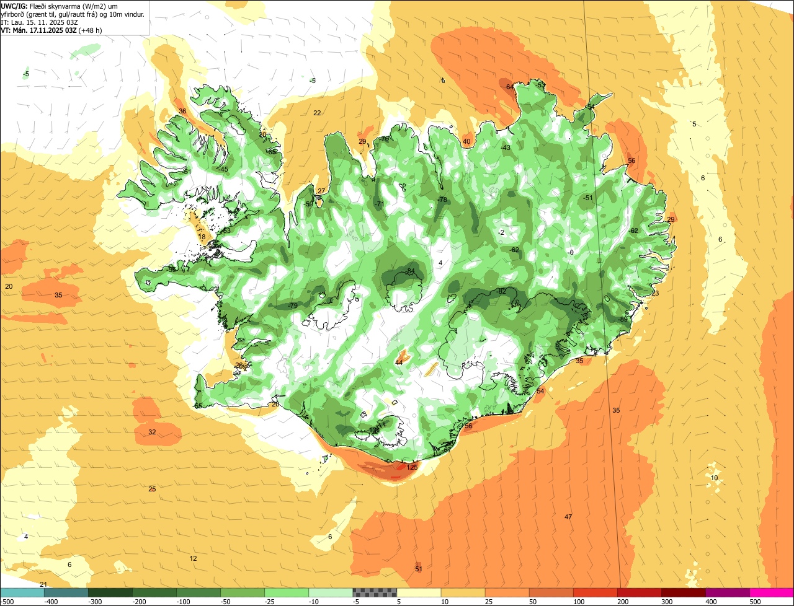The height and width of the screenshot is (606, 794).
Task: Click the '53' value at the northeast tip
Action: click(x=541, y=85)
